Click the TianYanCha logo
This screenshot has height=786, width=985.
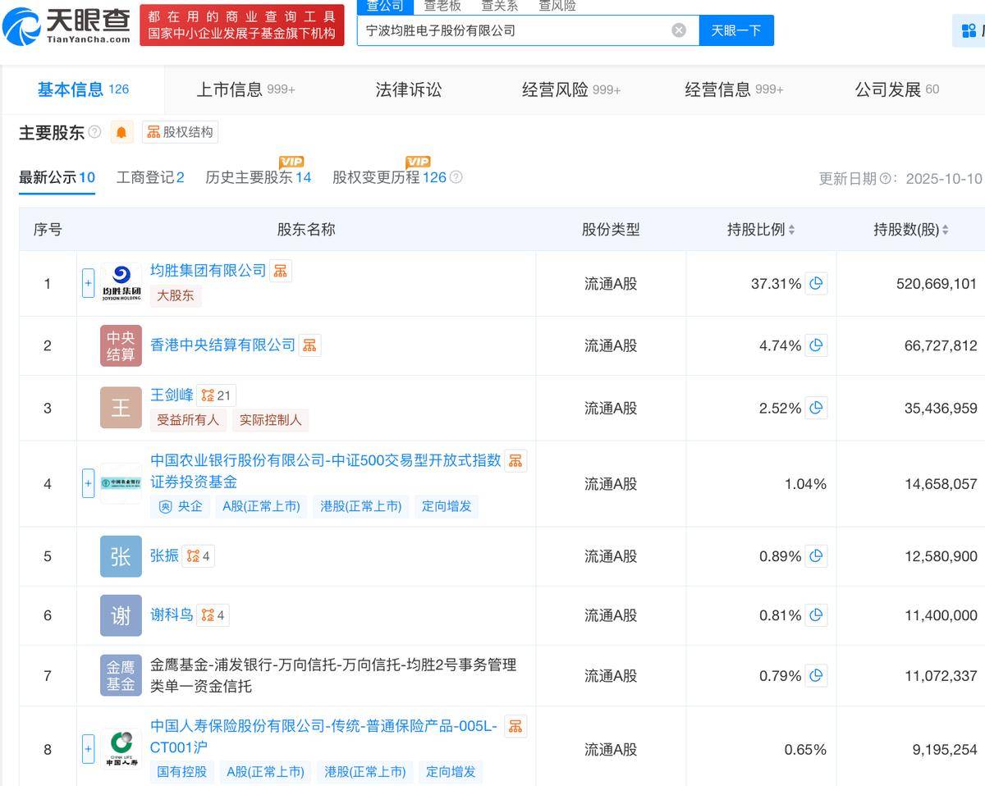pyautogui.click(x=67, y=25)
